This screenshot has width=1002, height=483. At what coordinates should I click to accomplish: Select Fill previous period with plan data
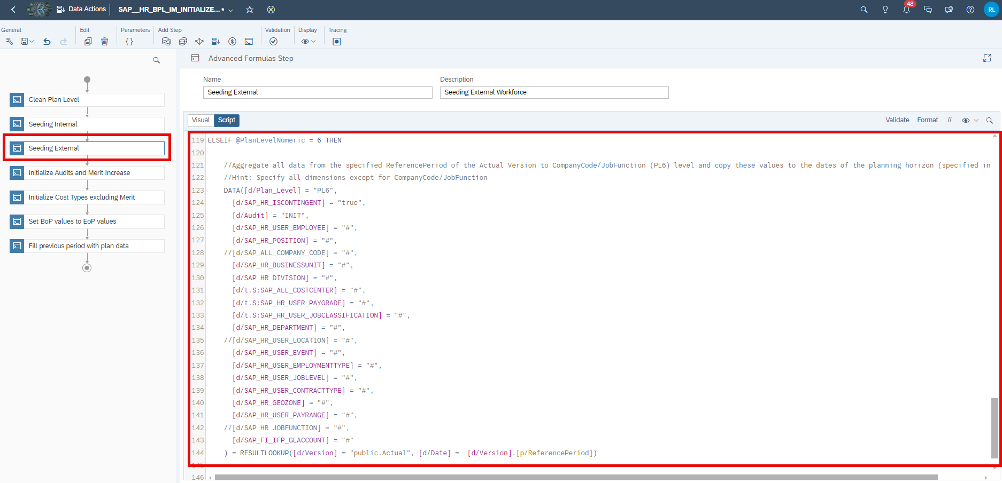click(x=87, y=246)
